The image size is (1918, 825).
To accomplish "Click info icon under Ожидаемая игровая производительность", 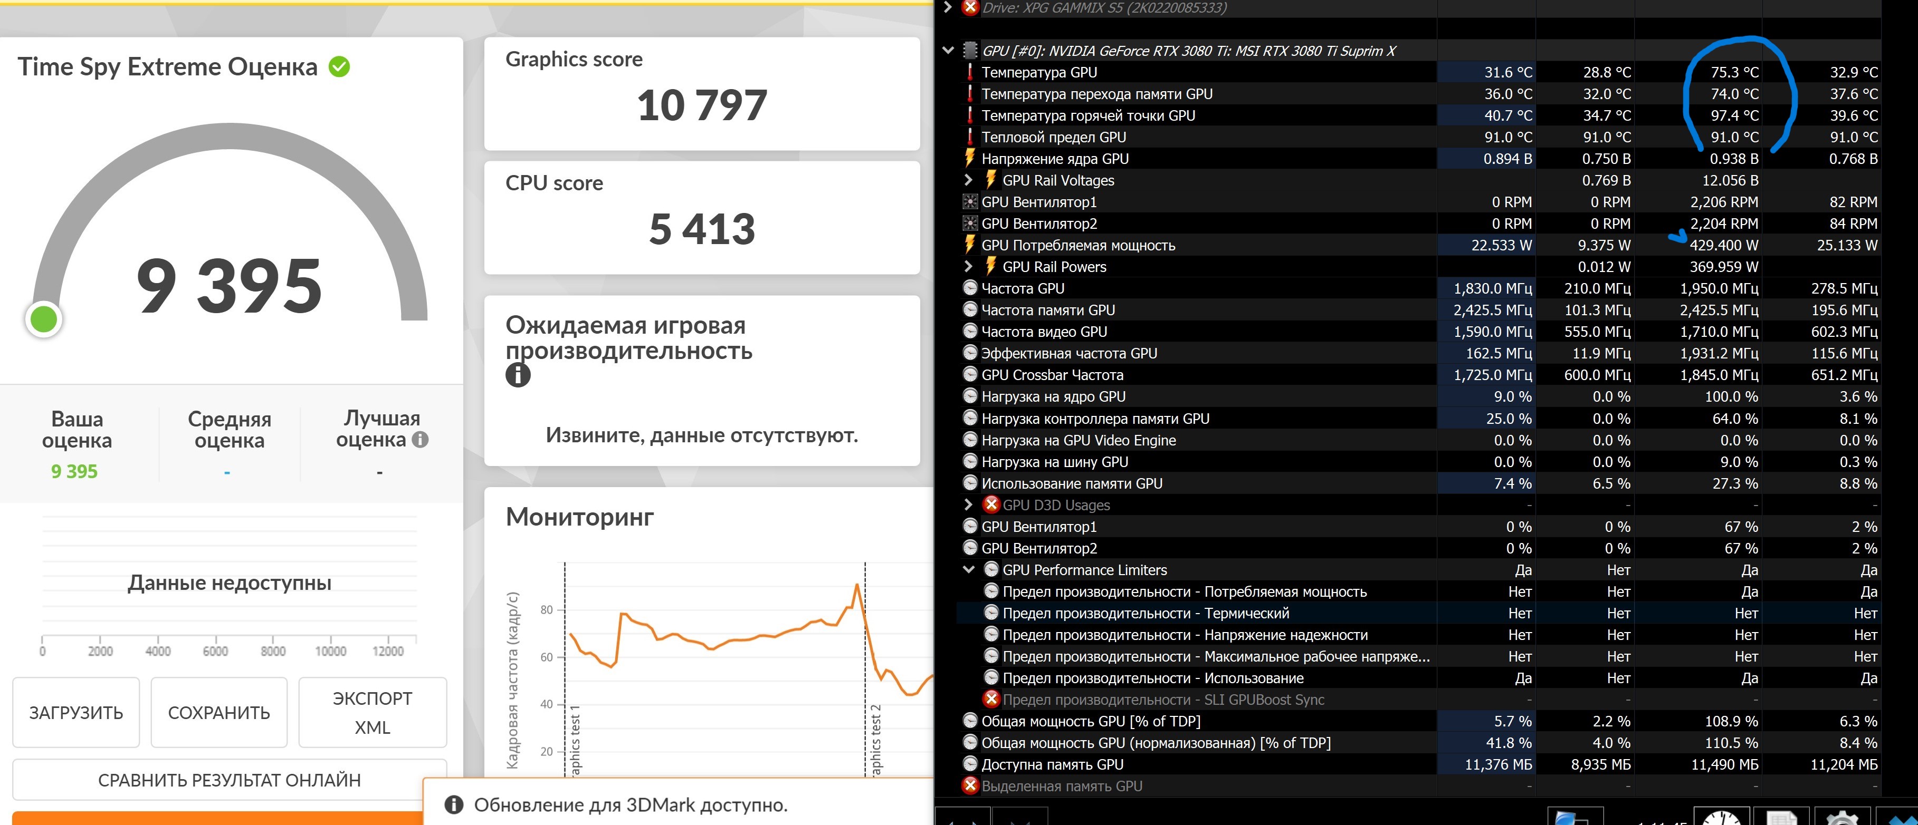I will click(x=518, y=375).
